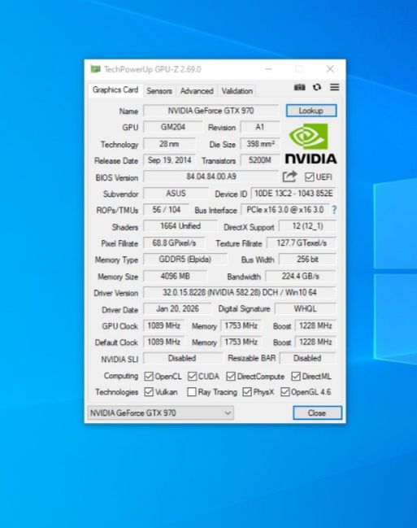The height and width of the screenshot is (528, 417).
Task: Click Device ID 10DE 13C2 - 1043 852E
Action: (x=293, y=194)
